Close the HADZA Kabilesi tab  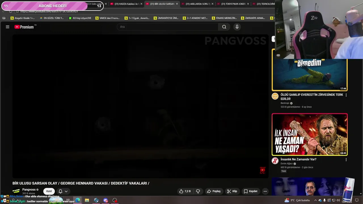[x=142, y=4]
